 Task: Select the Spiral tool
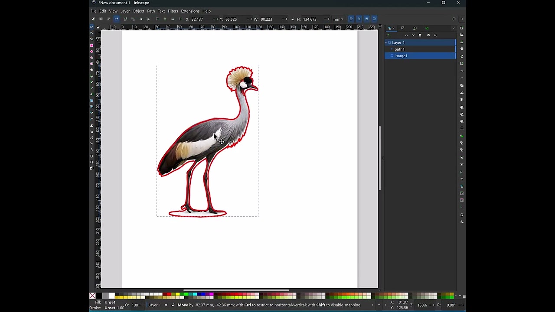click(x=91, y=69)
